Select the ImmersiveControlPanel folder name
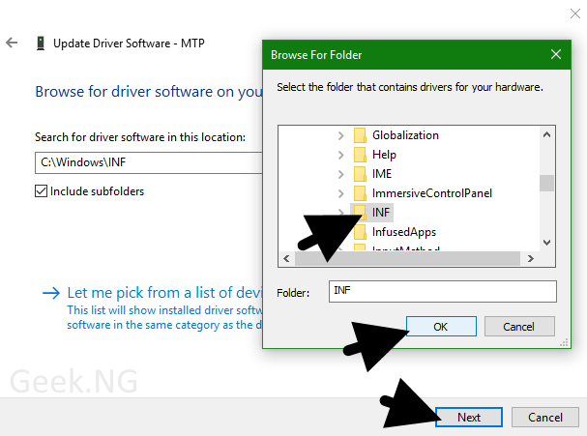 [x=432, y=193]
